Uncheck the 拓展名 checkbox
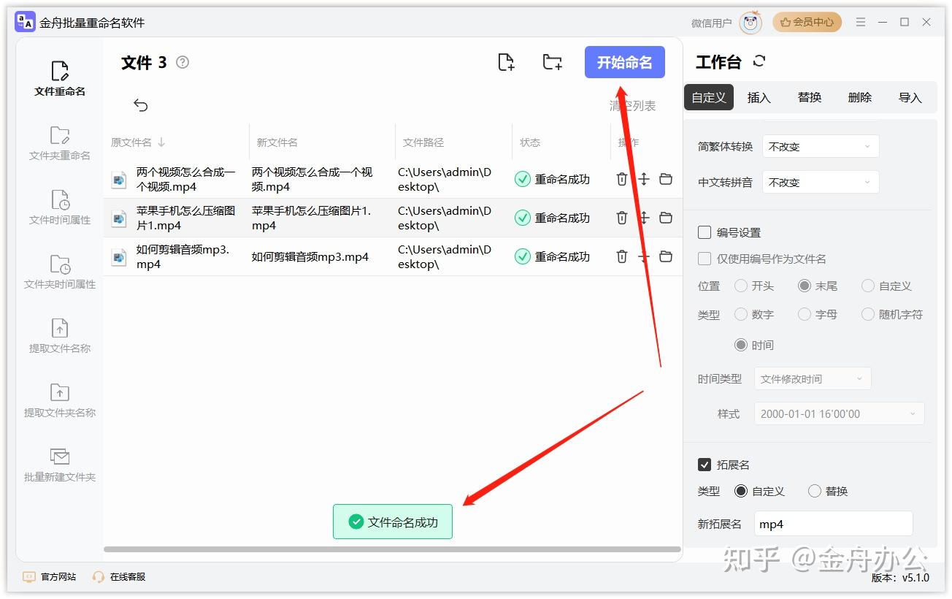This screenshot has width=952, height=599. [705, 465]
